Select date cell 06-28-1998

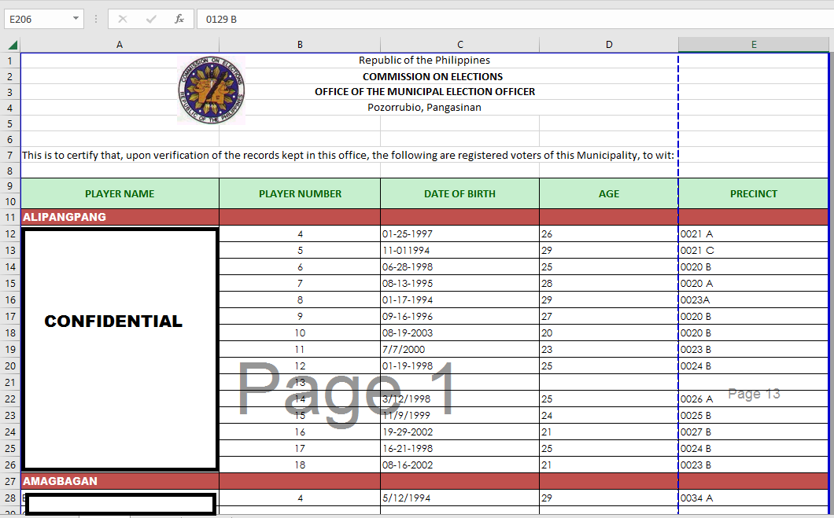click(460, 266)
